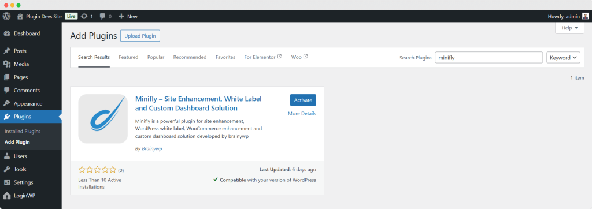This screenshot has height=209, width=592.
Task: Open the LoginWP menu item
Action: click(x=31, y=196)
